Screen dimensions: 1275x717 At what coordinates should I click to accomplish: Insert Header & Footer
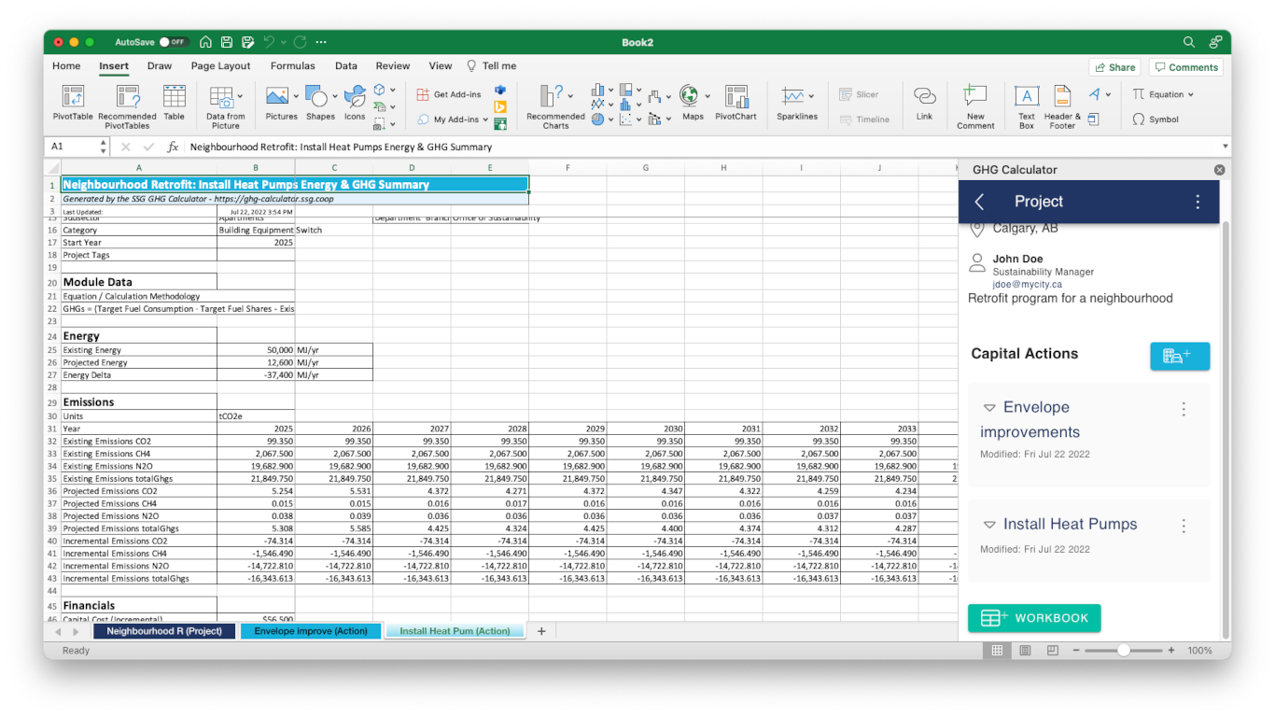(1062, 105)
